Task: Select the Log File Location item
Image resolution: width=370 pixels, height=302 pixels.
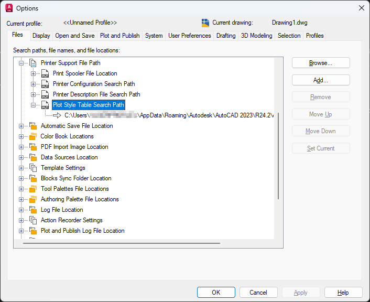Action: [62, 210]
